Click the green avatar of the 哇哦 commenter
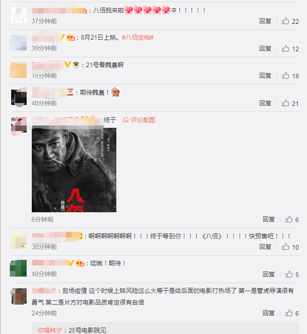The image size is (307, 334). pos(18,268)
